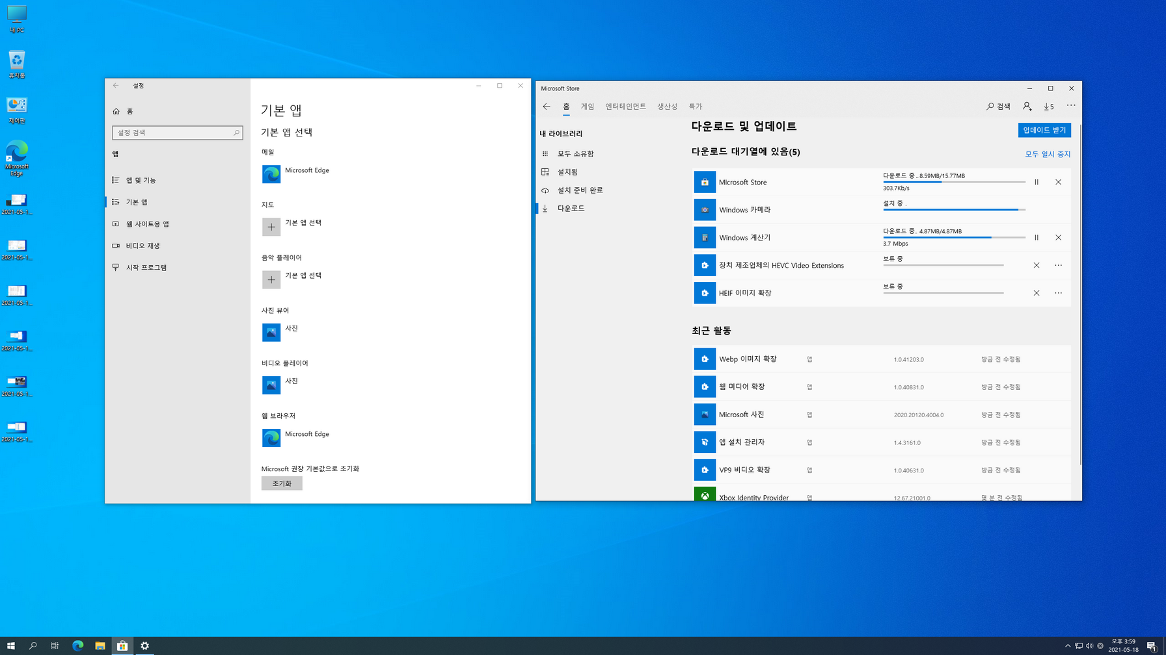Click the Webp 이미지 확장 icon
1166x655 pixels.
point(705,359)
